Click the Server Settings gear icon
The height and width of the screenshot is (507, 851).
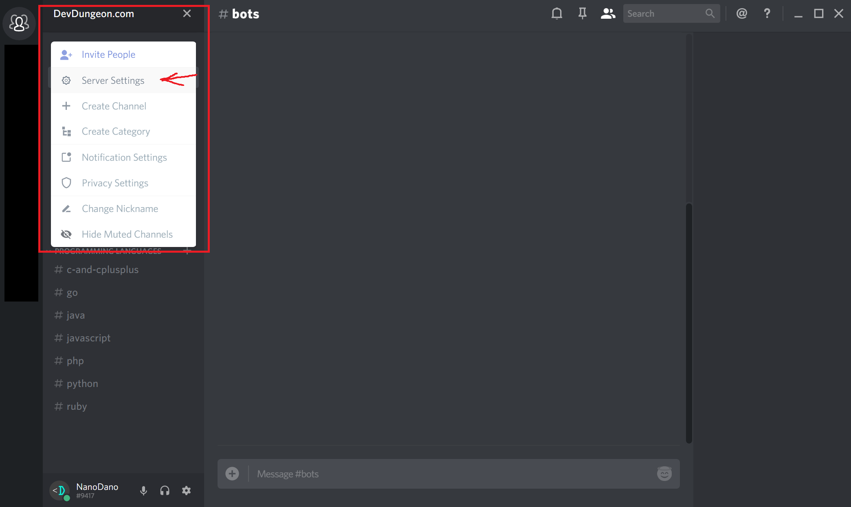point(67,80)
